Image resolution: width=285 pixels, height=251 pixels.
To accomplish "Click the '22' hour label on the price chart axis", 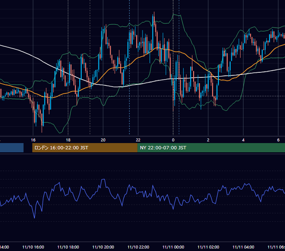I will coord(138,140).
